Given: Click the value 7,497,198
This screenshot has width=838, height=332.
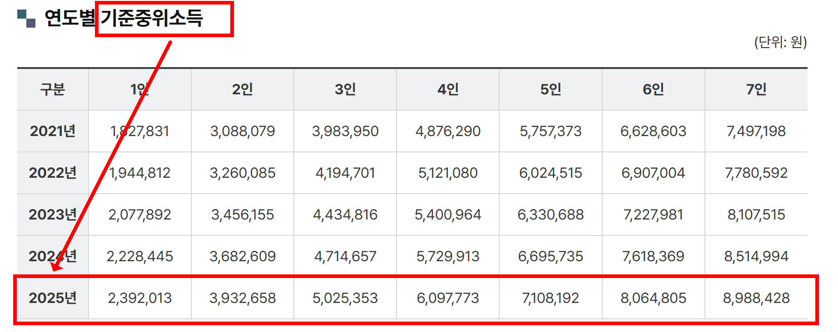Looking at the screenshot, I should 756,131.
